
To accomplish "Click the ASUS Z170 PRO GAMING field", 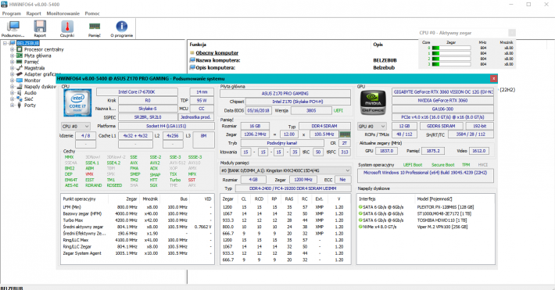I will pyautogui.click(x=285, y=94).
